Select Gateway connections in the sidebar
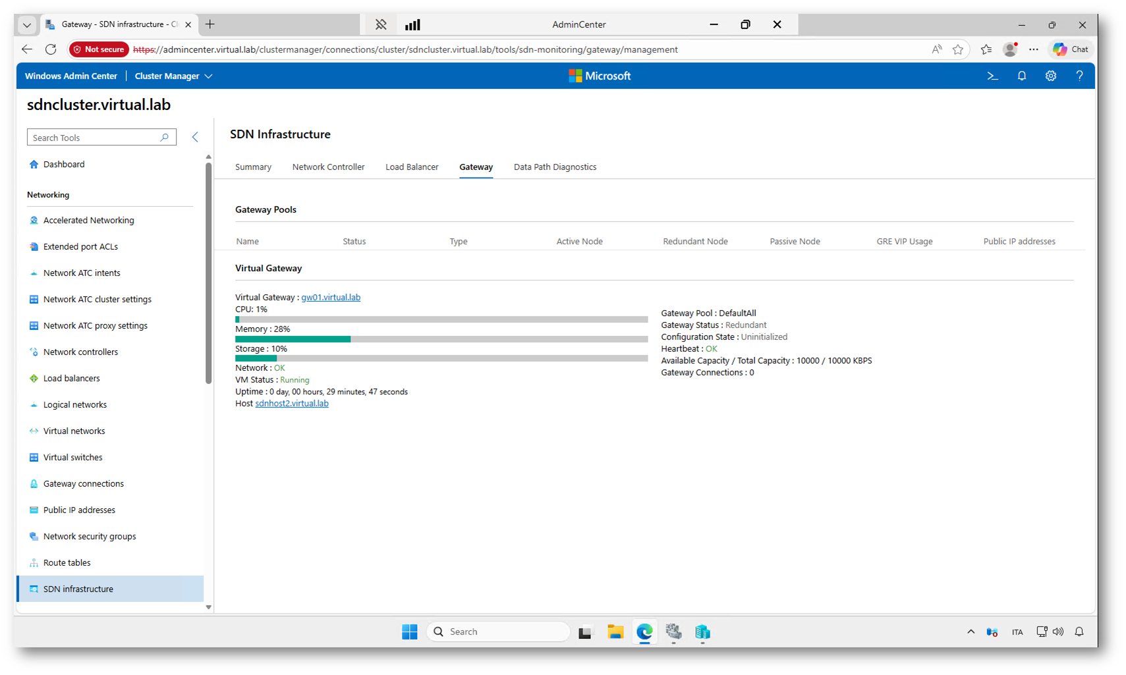 83,484
